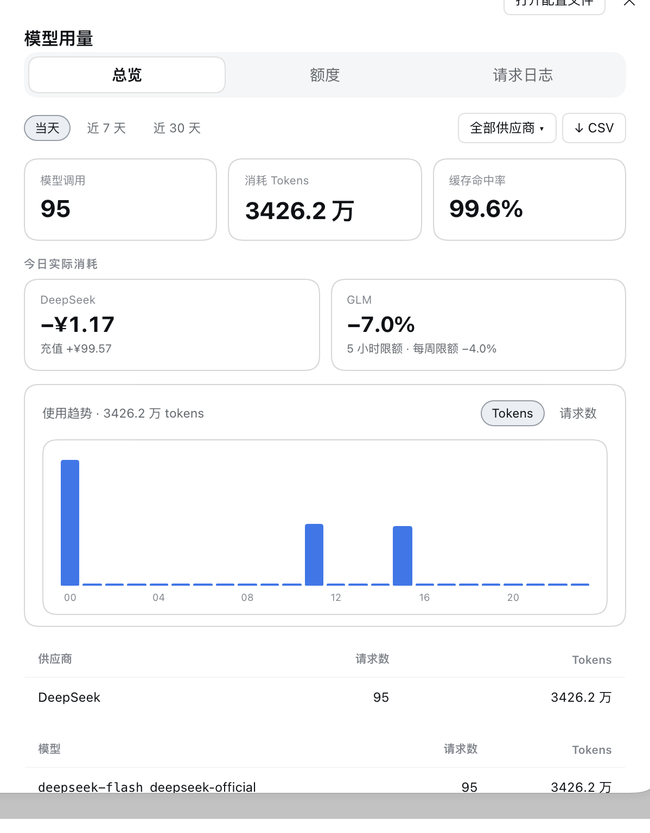Click the 今日实际消耗 section label
The image size is (650, 833).
(61, 264)
